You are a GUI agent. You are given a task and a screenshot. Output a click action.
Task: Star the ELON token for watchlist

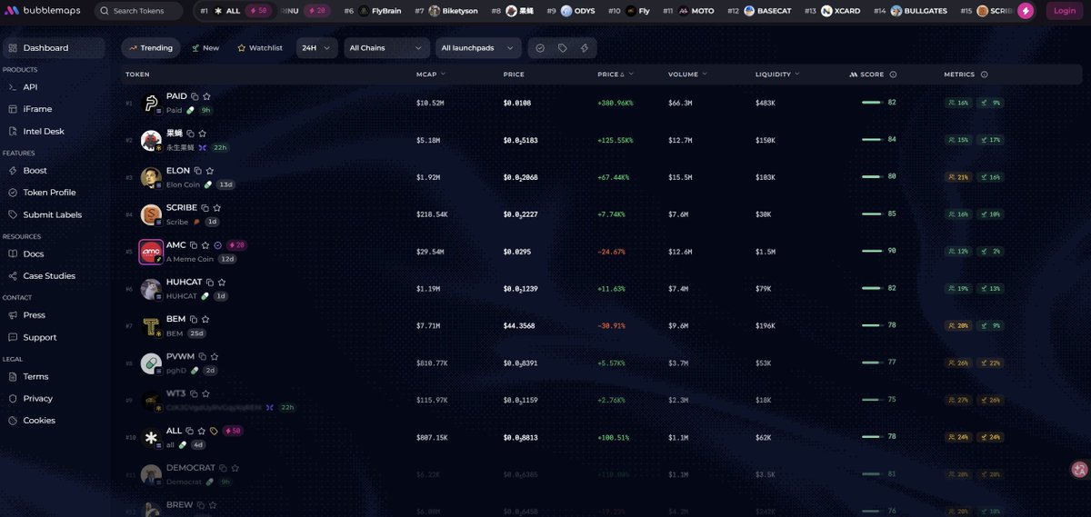point(209,171)
